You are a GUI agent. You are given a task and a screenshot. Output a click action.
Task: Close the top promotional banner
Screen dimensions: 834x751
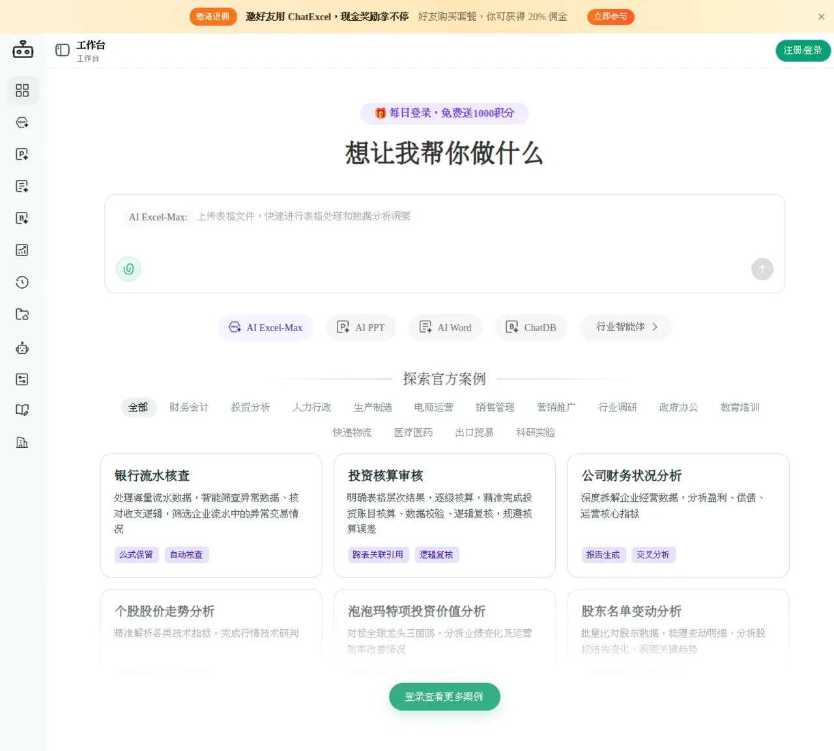tap(821, 17)
